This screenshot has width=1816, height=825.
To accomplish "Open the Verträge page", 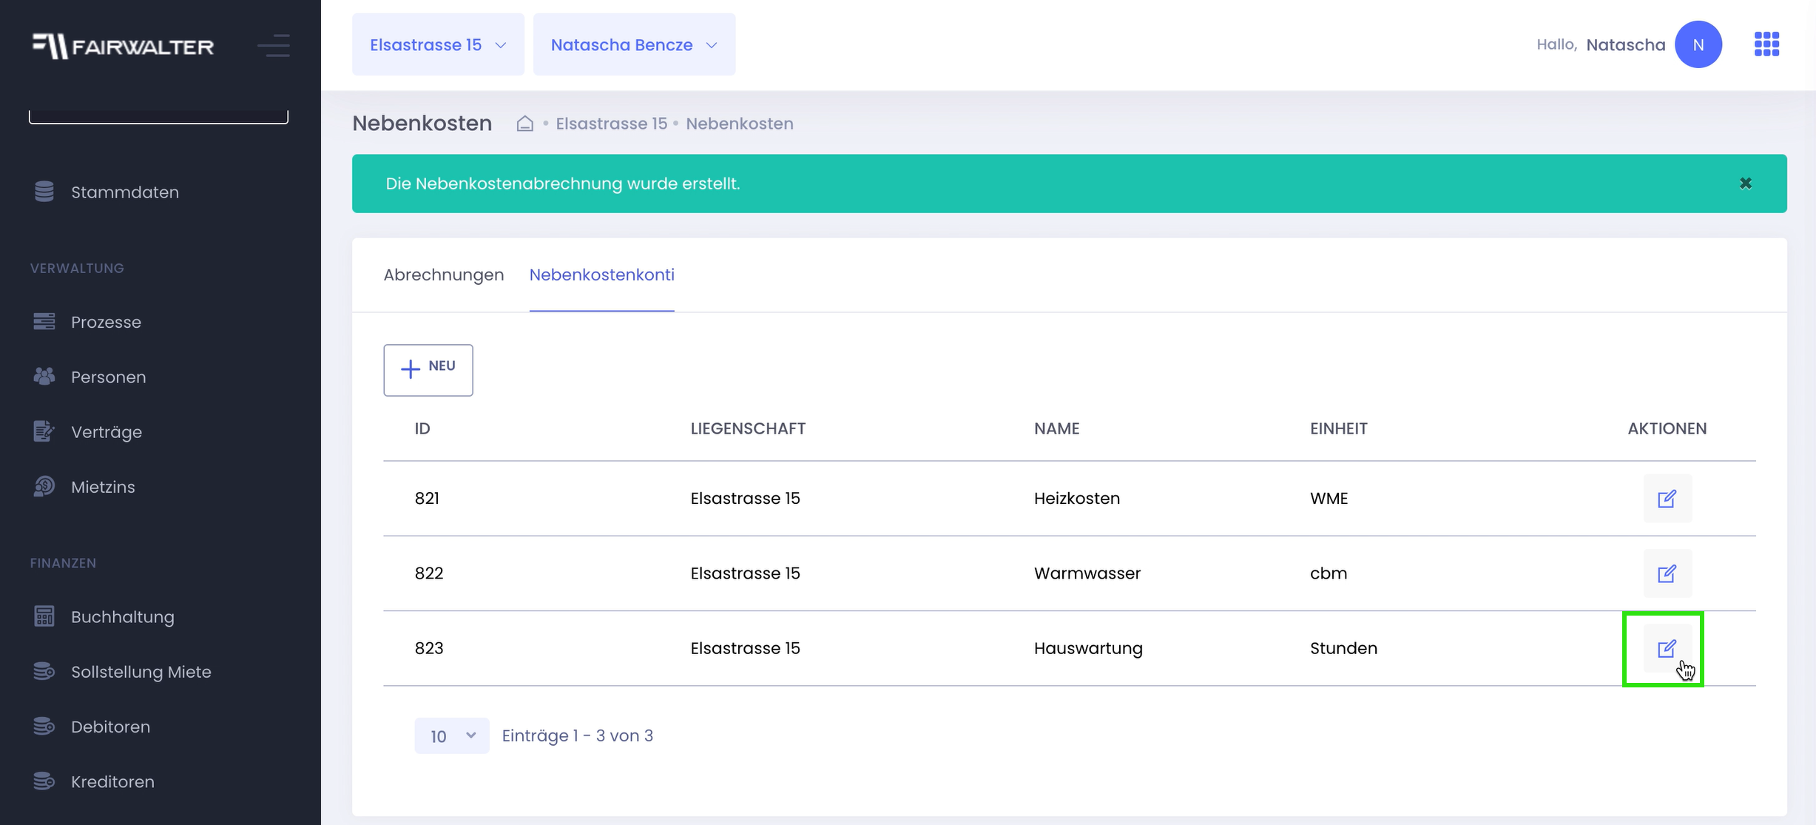I will coord(107,432).
